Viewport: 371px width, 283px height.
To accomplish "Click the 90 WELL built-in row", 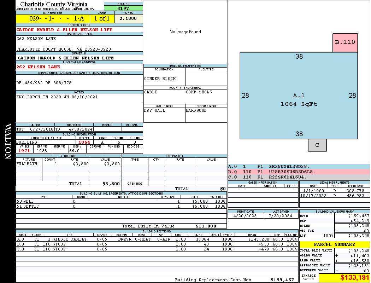I will 121,201.
